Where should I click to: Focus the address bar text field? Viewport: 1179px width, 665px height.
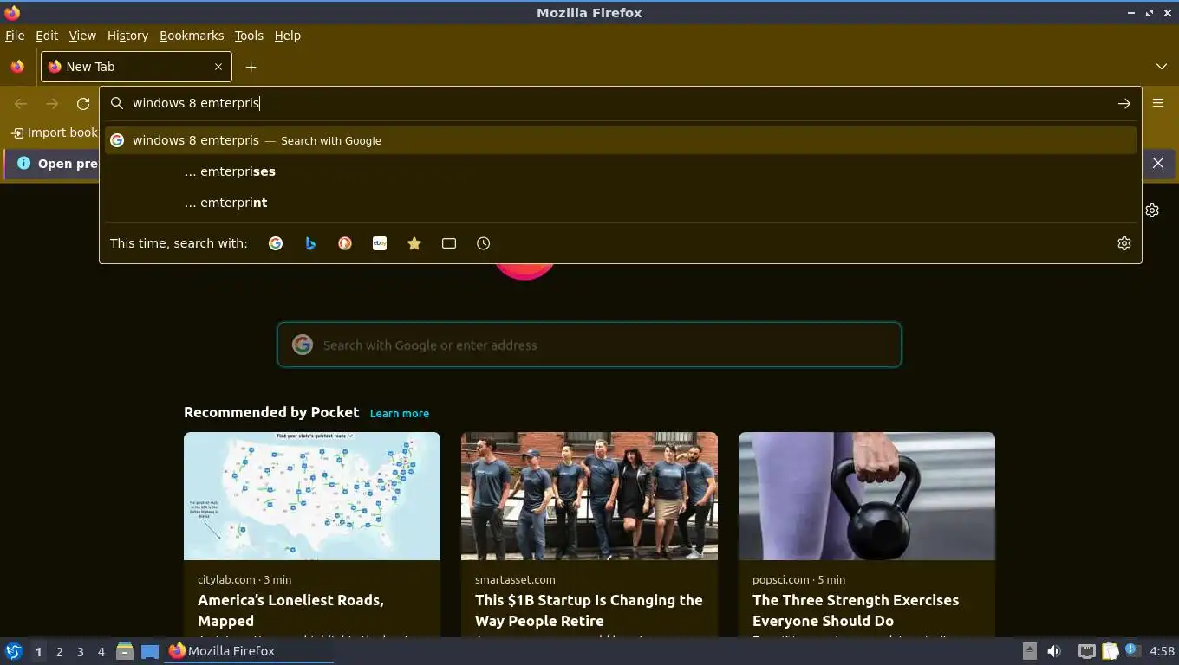[x=620, y=103]
